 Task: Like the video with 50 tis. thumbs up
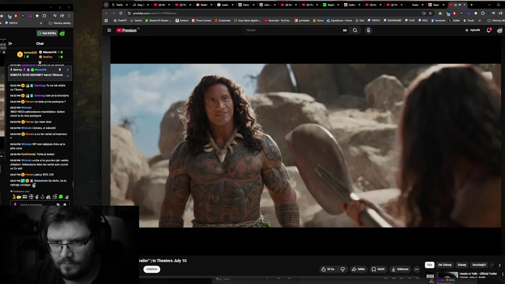pos(328,269)
